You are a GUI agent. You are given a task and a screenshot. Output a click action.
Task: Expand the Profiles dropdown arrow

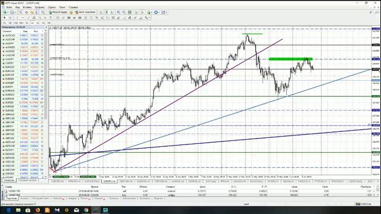pos(15,12)
